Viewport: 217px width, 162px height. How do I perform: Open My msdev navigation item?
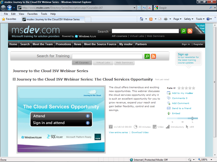[126, 44]
